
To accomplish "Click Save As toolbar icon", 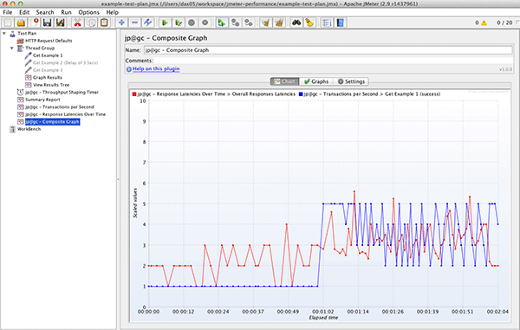I will point(60,23).
